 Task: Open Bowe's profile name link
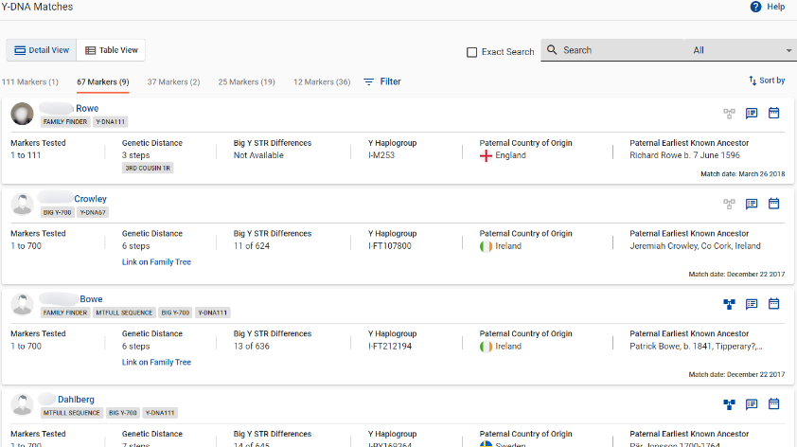point(91,299)
